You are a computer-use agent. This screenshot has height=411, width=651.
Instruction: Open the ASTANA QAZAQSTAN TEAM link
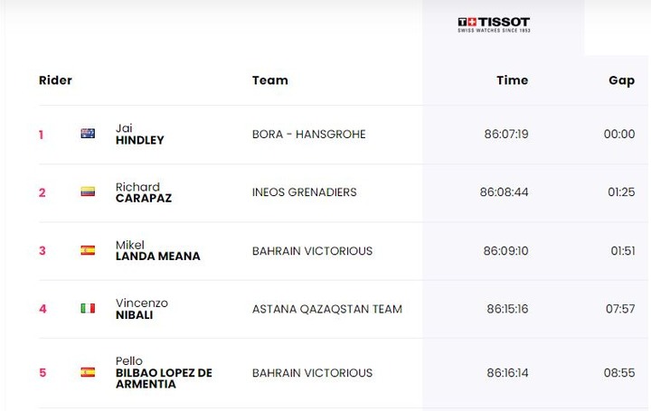pos(327,309)
